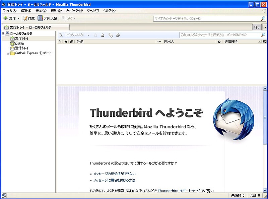Click the quick search toggle button in tab bar
The image size is (268, 199).
257,27
